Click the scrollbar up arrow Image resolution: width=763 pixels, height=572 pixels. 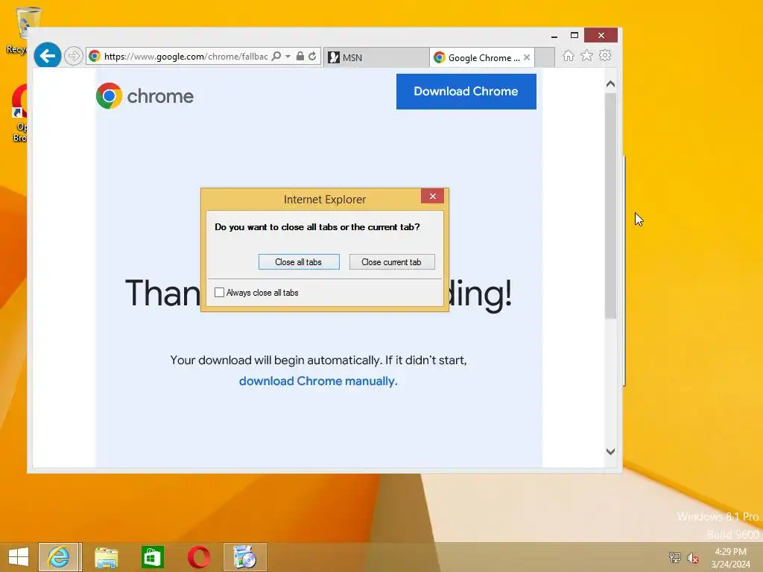coord(611,83)
